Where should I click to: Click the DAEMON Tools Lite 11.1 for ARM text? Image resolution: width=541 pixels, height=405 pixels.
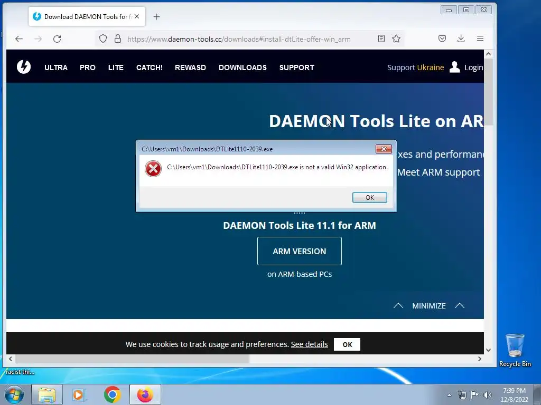pyautogui.click(x=300, y=225)
